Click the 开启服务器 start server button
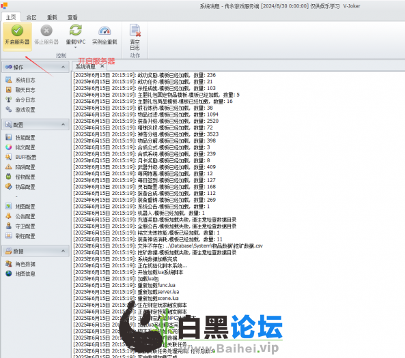Screen dimensions: 405x358 pos(17,36)
